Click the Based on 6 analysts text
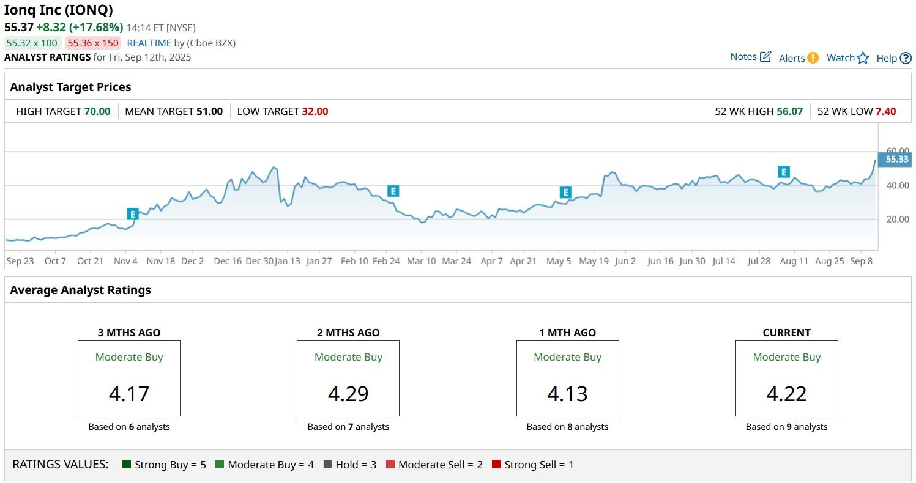The image size is (916, 483). click(129, 427)
